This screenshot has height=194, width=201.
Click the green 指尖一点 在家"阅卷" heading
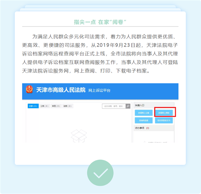[x=100, y=22]
